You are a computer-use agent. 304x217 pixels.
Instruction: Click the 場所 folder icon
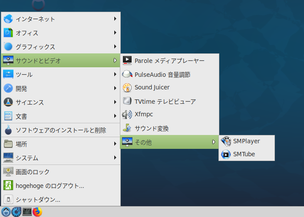(8, 144)
